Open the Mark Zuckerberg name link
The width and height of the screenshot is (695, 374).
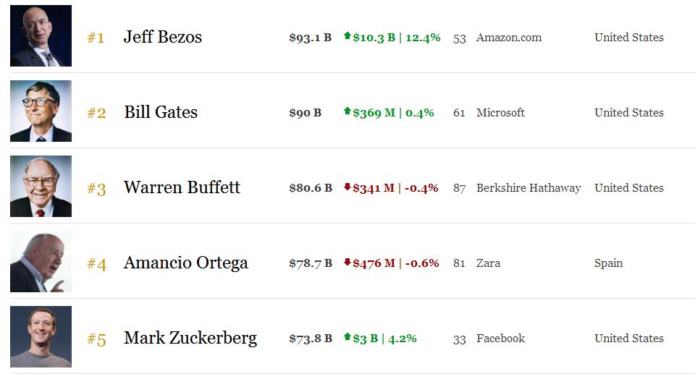point(190,338)
